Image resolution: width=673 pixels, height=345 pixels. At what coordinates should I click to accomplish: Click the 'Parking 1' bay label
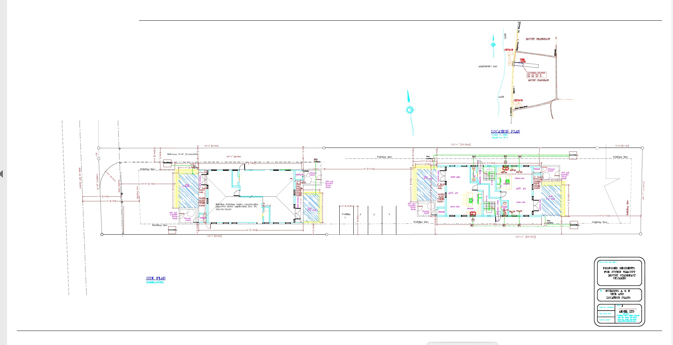(346, 215)
